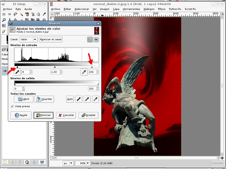This screenshot has height=169, width=226.
Task: Raise the layer in Layers dialog
Action: (x=12, y=162)
